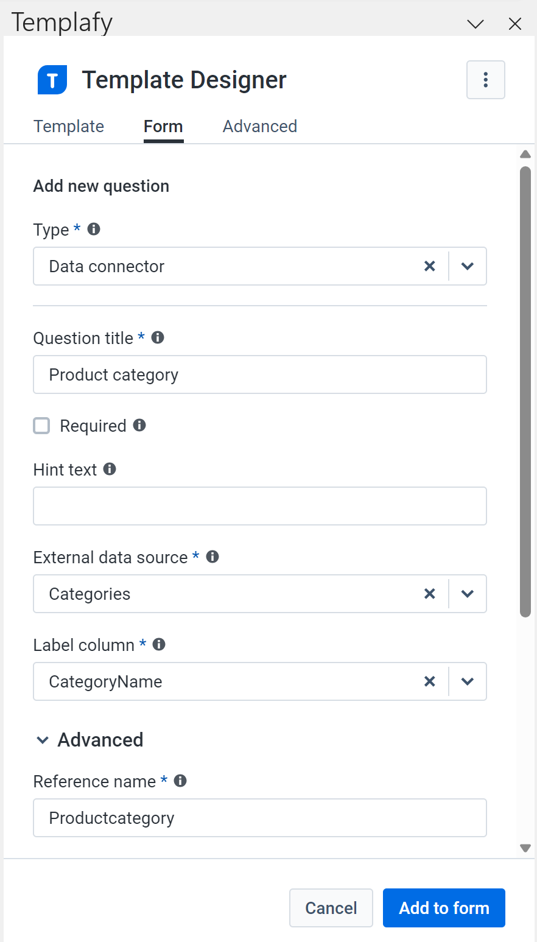This screenshot has height=942, width=537.
Task: Click info icon beside Question title
Action: (x=158, y=337)
